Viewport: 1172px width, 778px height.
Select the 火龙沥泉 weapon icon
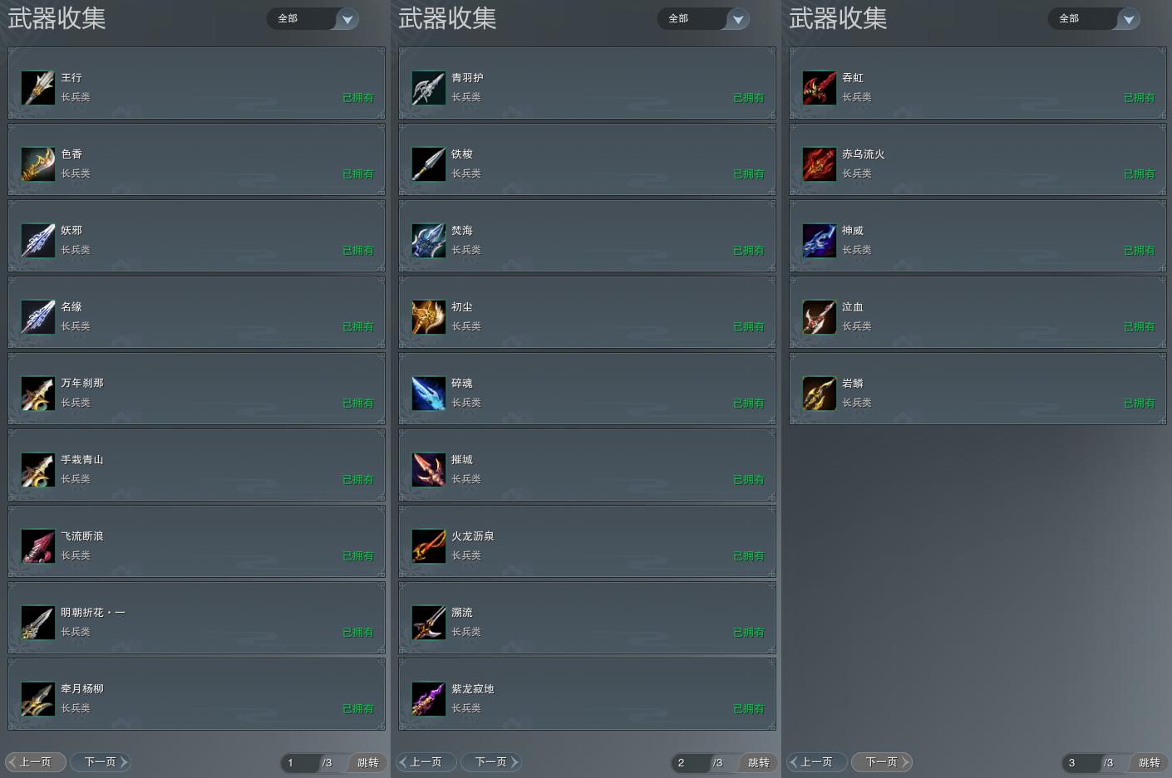pos(429,546)
